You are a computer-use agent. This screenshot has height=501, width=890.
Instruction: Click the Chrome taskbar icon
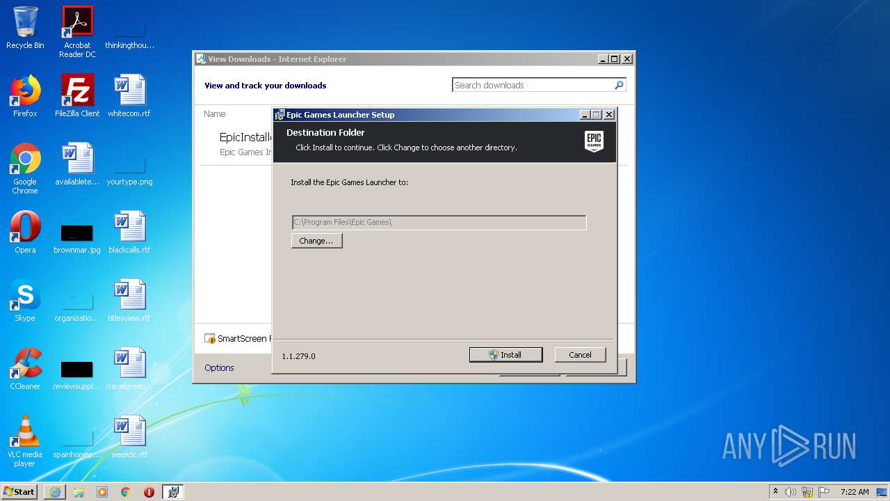click(x=126, y=491)
